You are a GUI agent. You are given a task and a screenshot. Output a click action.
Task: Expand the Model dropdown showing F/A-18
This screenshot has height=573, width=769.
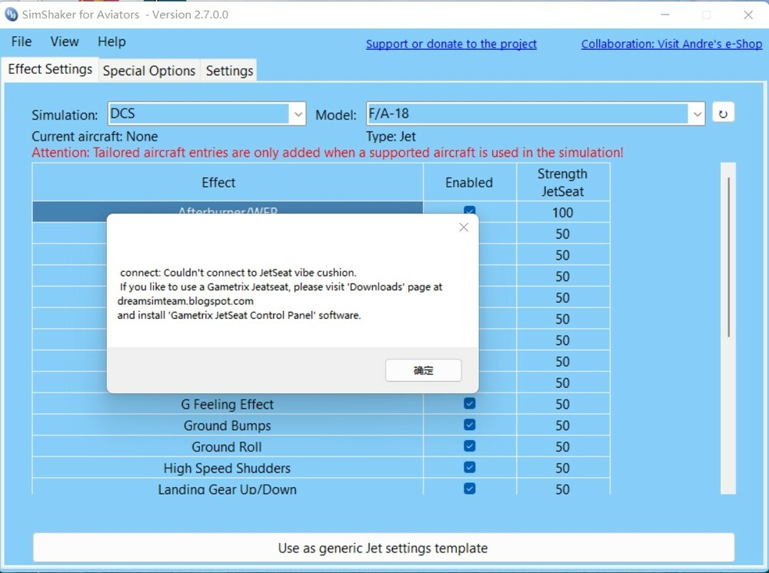click(x=535, y=114)
